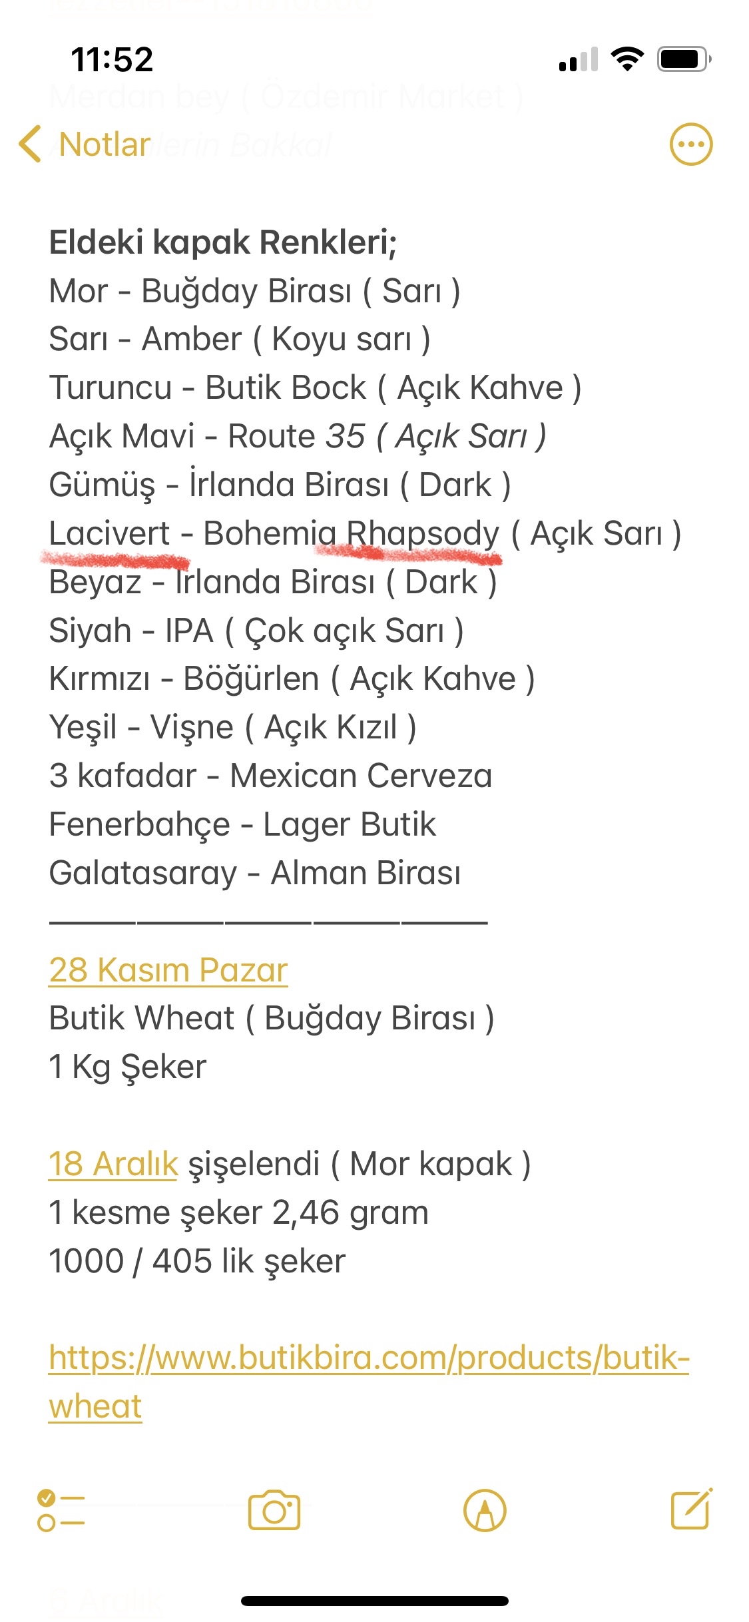Open the more options ellipsis menu

coord(690,144)
